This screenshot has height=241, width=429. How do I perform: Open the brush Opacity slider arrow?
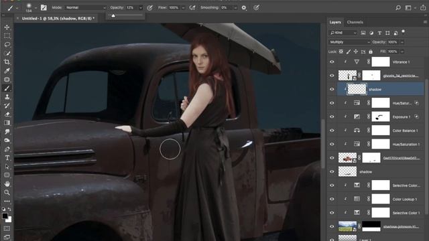[141, 7]
